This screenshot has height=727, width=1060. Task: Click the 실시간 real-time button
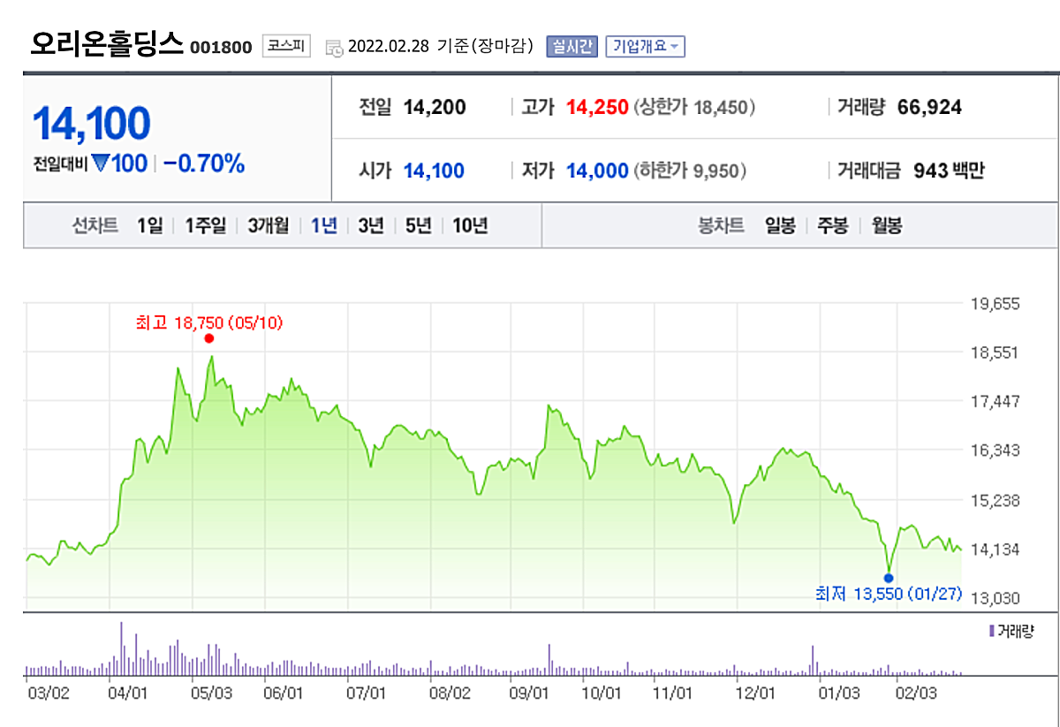point(572,47)
